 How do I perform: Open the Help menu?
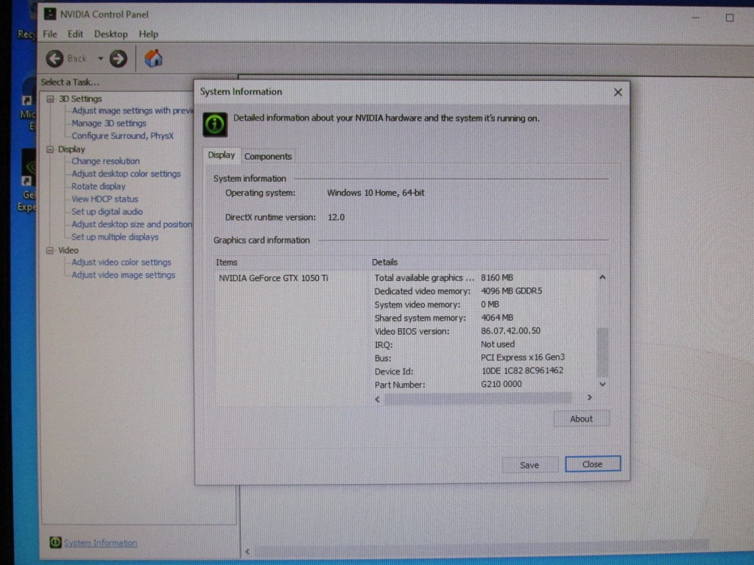pyautogui.click(x=148, y=34)
